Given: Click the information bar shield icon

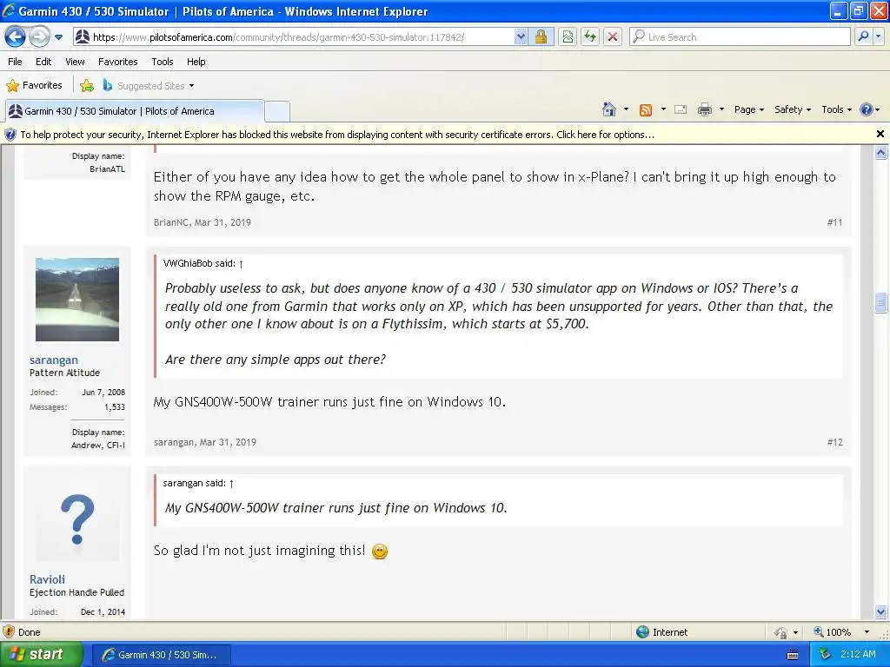Looking at the screenshot, I should 10,135.
